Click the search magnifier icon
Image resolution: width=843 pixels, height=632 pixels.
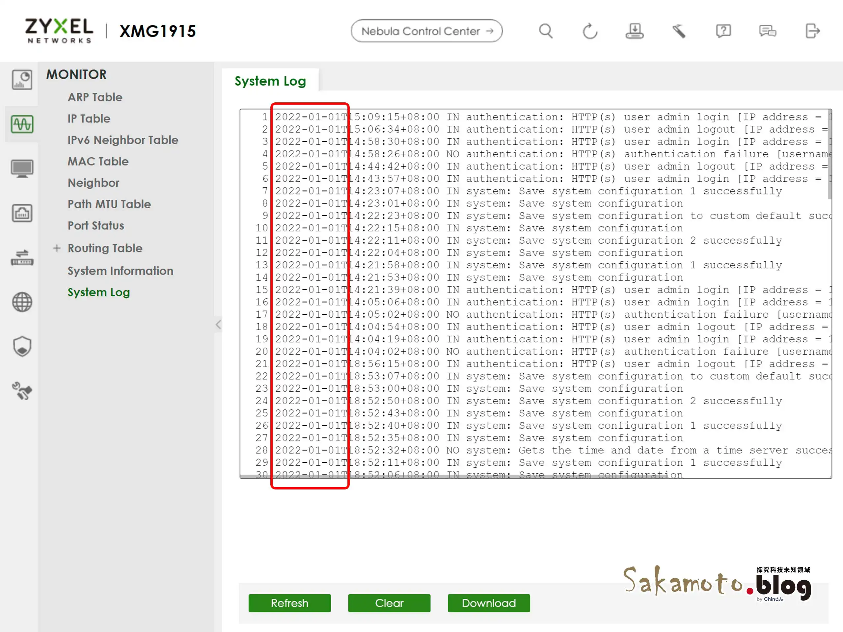click(545, 31)
